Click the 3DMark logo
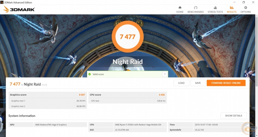 (x=19, y=9)
